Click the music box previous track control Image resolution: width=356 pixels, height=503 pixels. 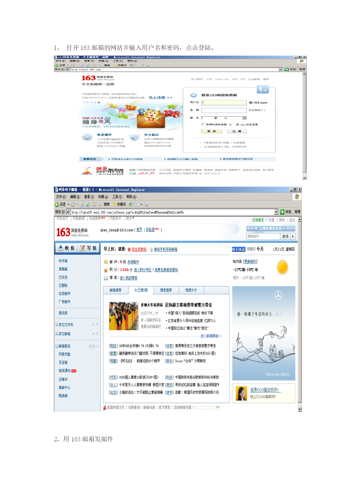click(x=249, y=229)
